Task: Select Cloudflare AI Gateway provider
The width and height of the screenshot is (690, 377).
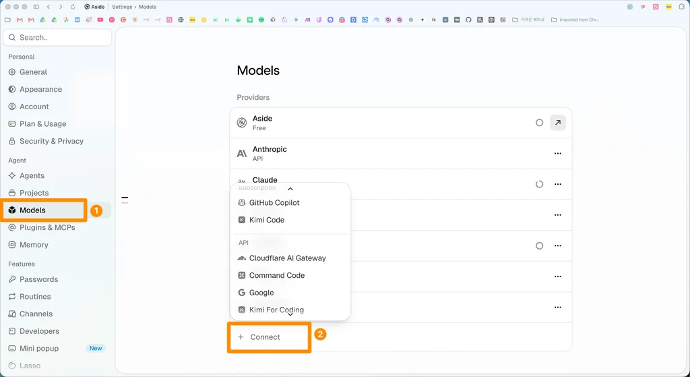Action: tap(290, 258)
